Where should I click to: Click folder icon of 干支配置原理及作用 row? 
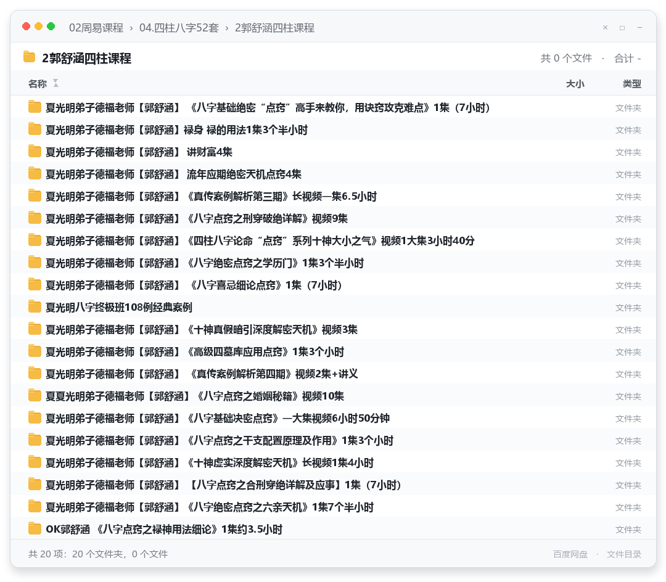[x=35, y=440]
